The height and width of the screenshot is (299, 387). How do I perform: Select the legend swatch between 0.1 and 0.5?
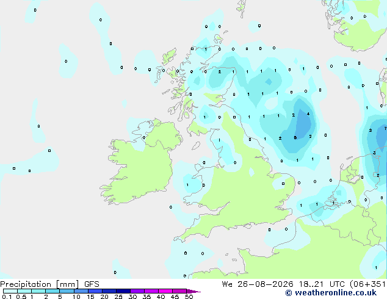[10, 291]
